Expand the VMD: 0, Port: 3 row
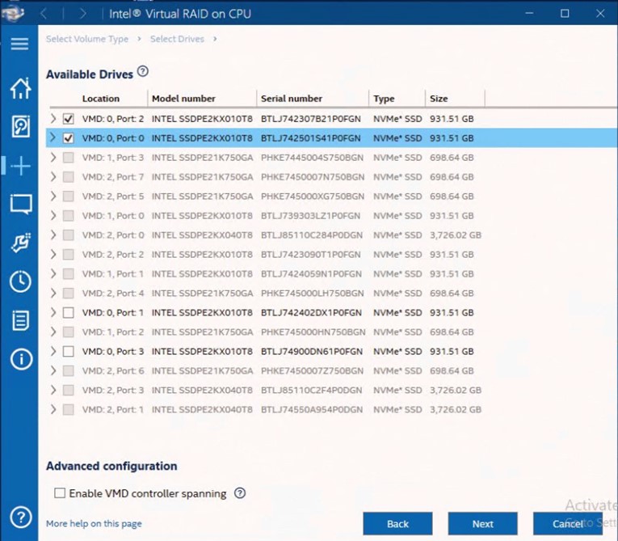The image size is (618, 541). (53, 351)
